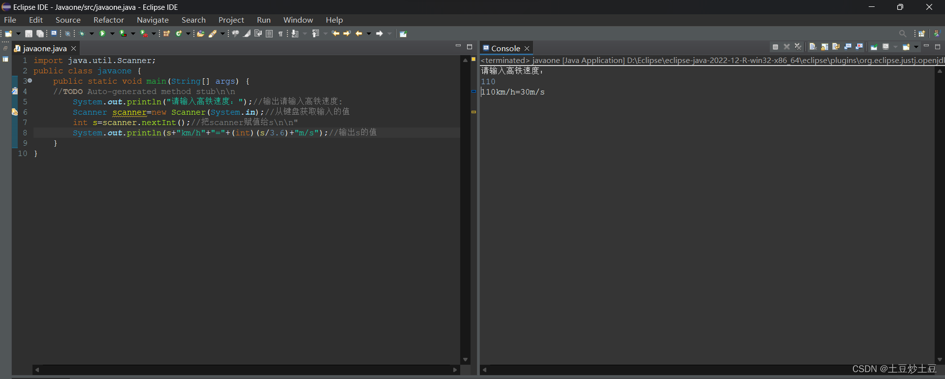Click the New file wizard icon

tap(8, 33)
